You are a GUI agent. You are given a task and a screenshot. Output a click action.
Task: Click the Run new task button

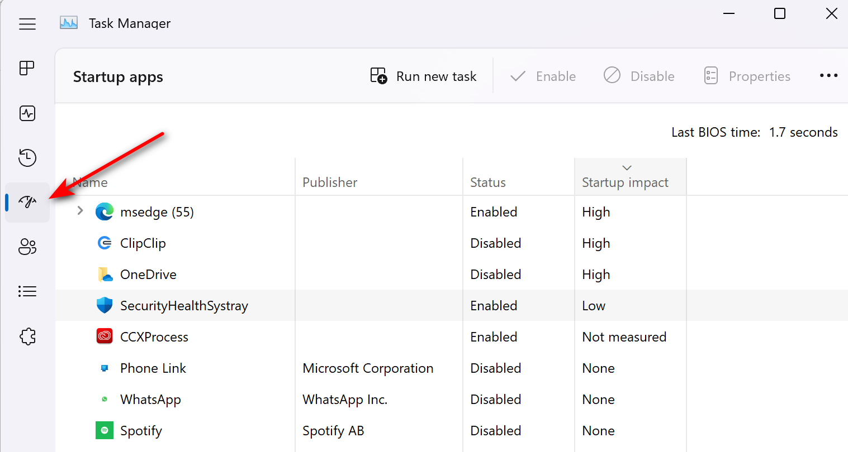coord(423,76)
